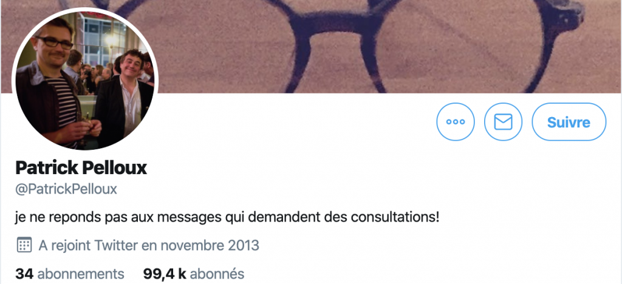
Task: Follow the account with Suivre button
Action: pos(569,122)
